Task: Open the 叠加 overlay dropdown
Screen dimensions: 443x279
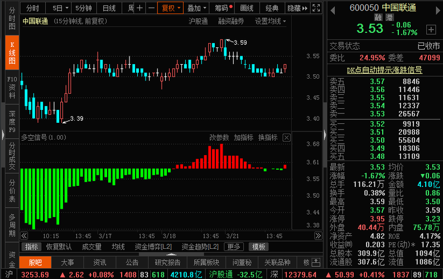Action: tap(196, 8)
